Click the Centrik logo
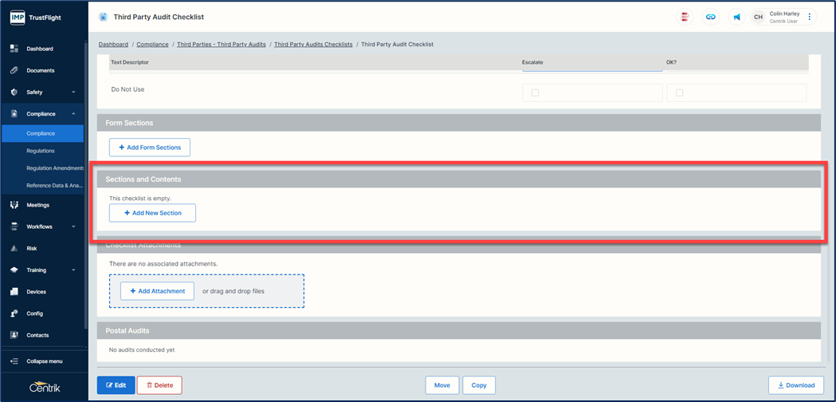 45,388
